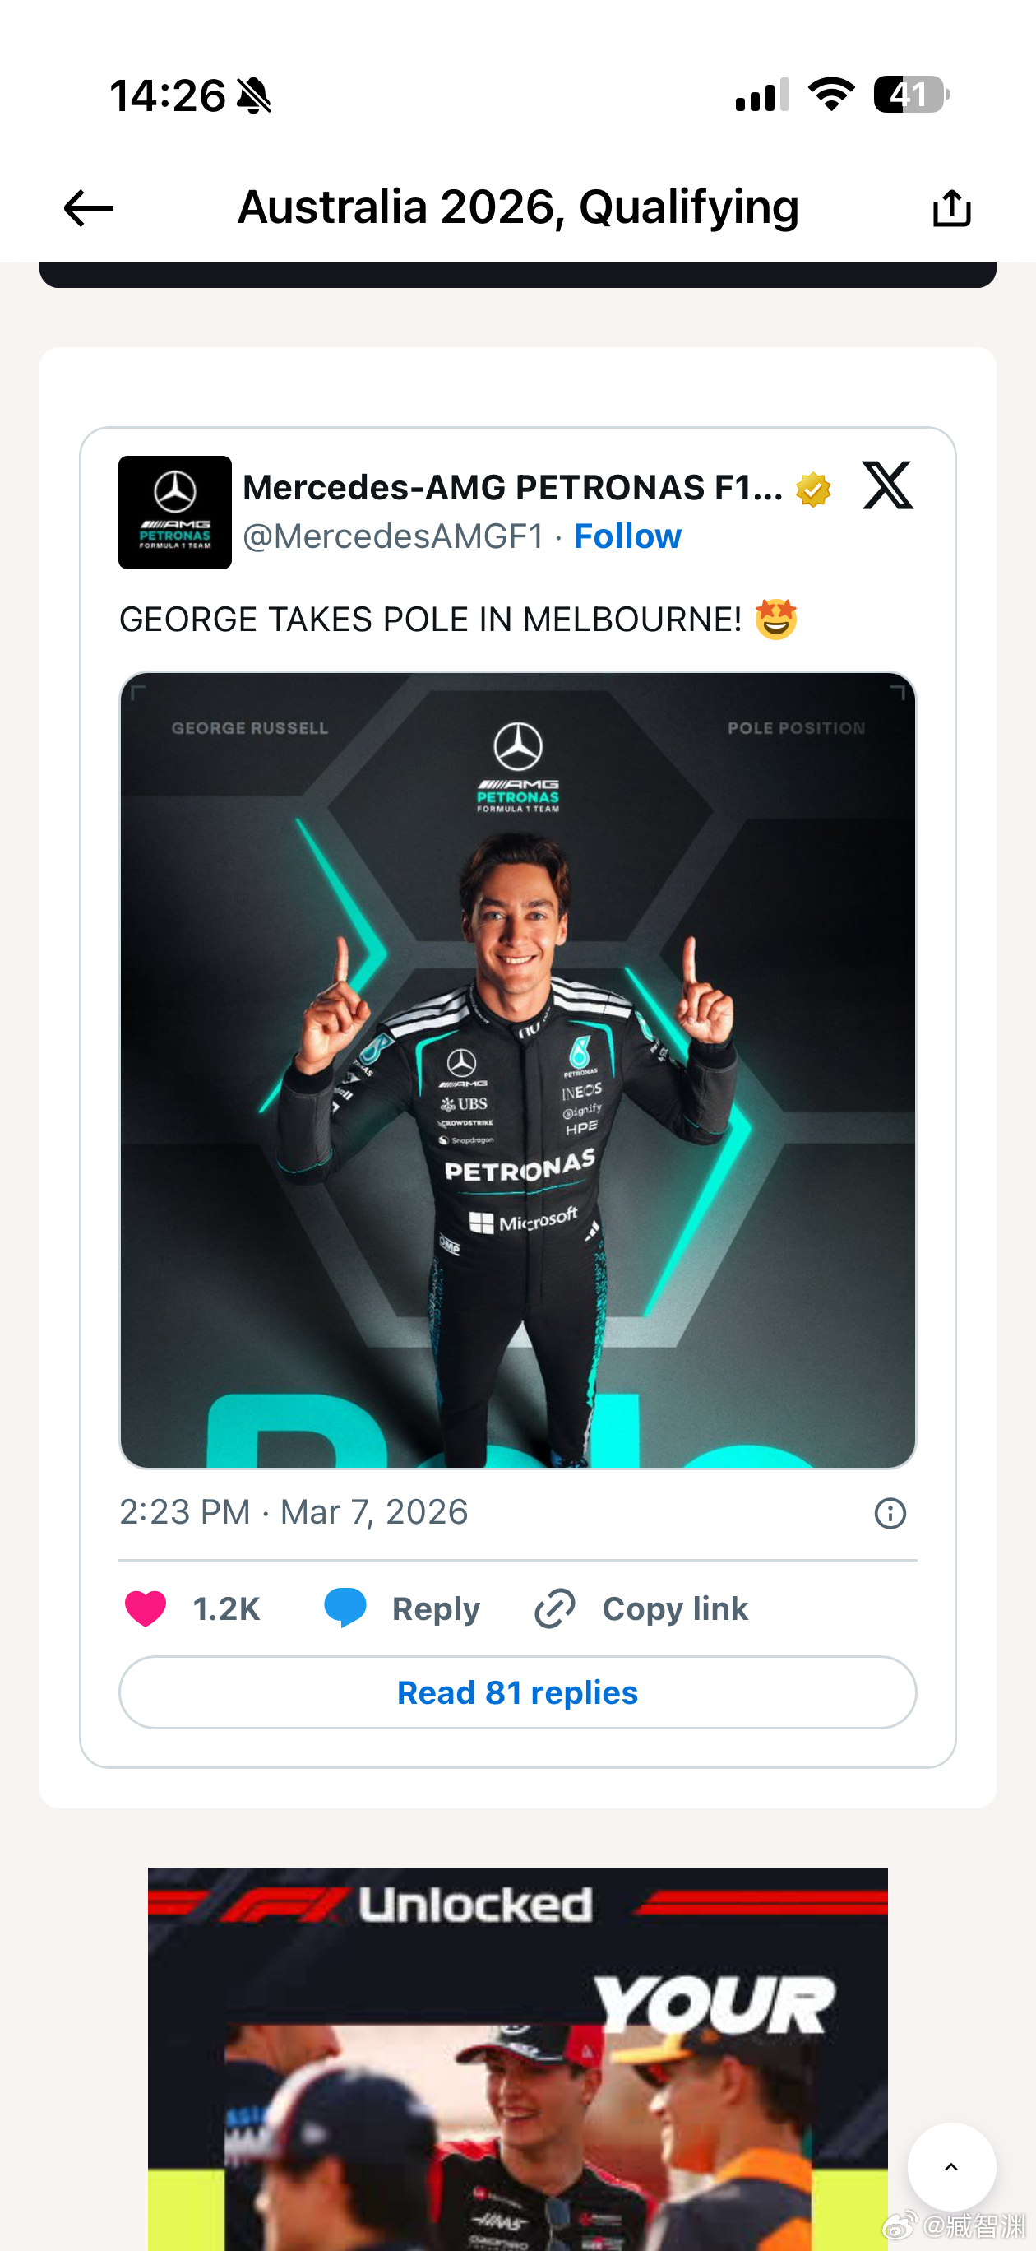Like the tweet with heart icon
Image resolution: width=1036 pixels, height=2251 pixels.
[x=146, y=1608]
